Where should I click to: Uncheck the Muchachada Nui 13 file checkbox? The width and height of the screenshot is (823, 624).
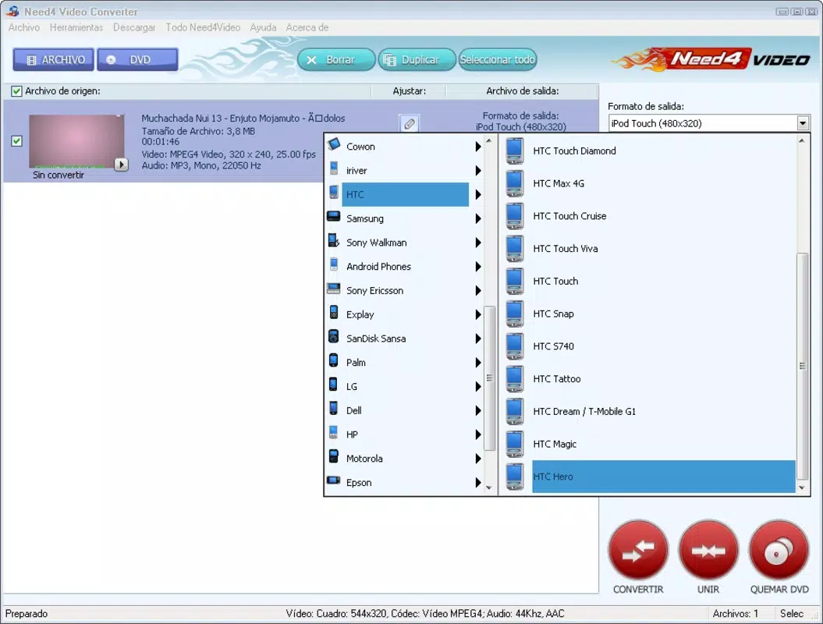click(x=17, y=141)
